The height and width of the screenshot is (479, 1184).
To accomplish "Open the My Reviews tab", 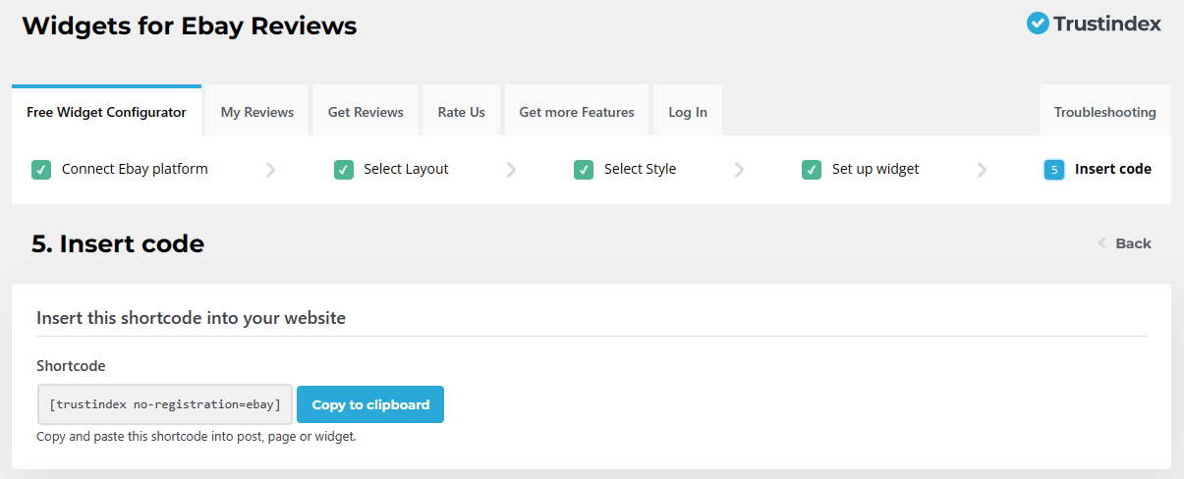I will click(x=257, y=112).
